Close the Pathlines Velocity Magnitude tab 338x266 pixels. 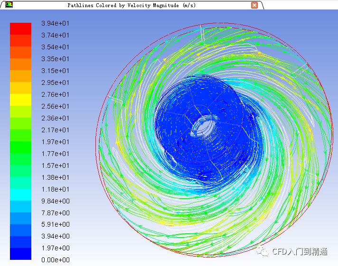point(254,5)
